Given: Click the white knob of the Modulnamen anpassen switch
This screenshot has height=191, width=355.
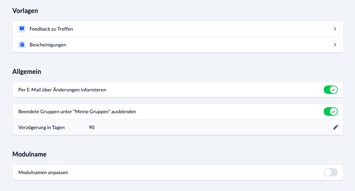Looking at the screenshot, I should point(328,172).
